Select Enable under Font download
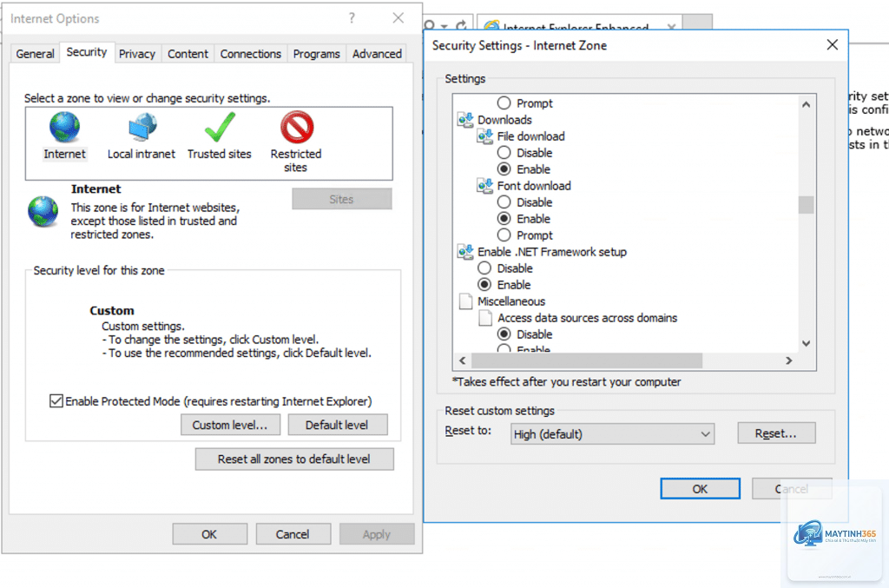This screenshot has width=889, height=588. pyautogui.click(x=504, y=218)
